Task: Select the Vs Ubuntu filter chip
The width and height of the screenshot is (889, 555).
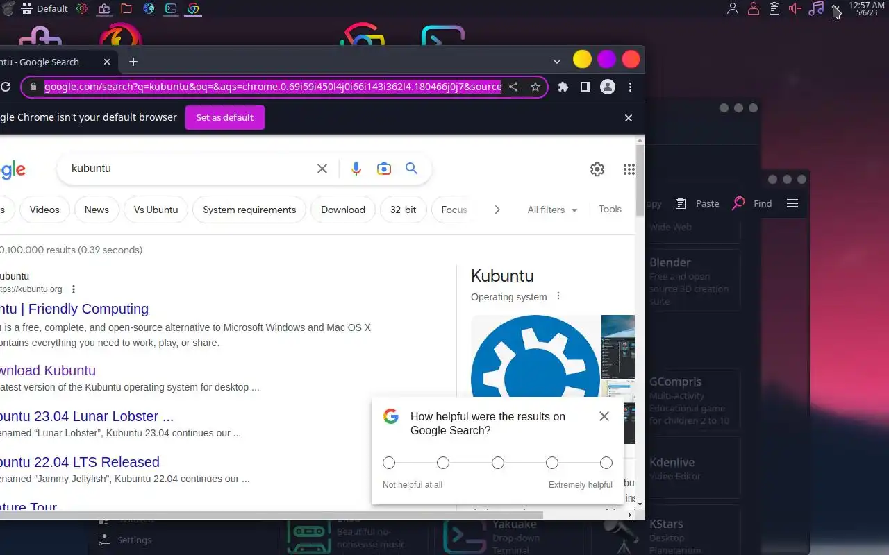Action: (156, 210)
